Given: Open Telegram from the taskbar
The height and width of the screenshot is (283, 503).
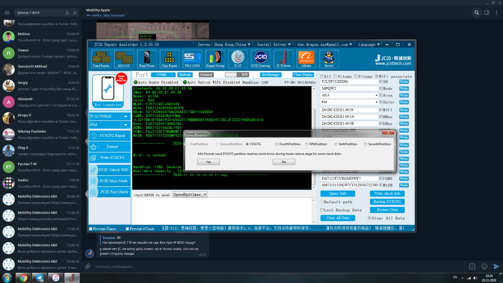Looking at the screenshot, I should coord(40,278).
